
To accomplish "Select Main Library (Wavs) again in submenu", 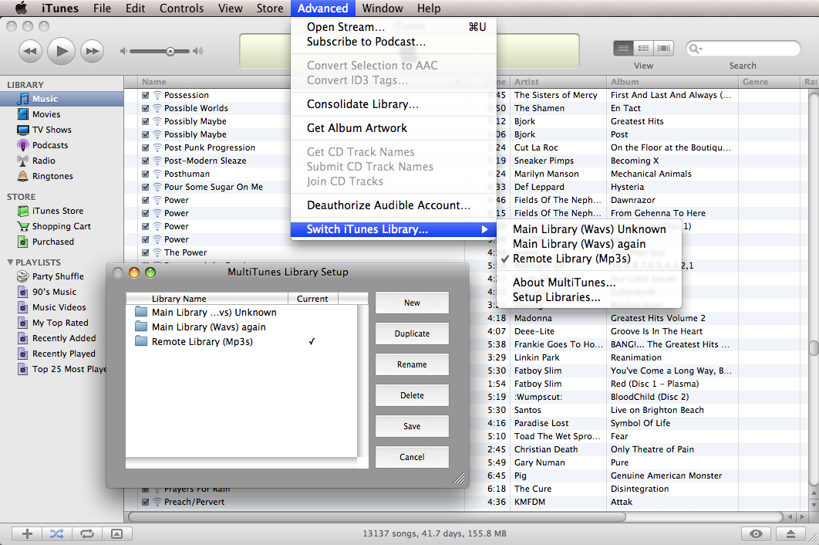I will pyautogui.click(x=590, y=244).
